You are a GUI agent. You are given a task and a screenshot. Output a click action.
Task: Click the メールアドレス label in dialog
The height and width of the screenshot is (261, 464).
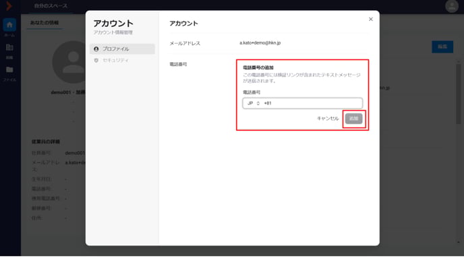point(185,43)
